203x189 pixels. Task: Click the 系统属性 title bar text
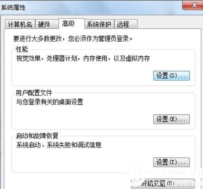(13, 7)
